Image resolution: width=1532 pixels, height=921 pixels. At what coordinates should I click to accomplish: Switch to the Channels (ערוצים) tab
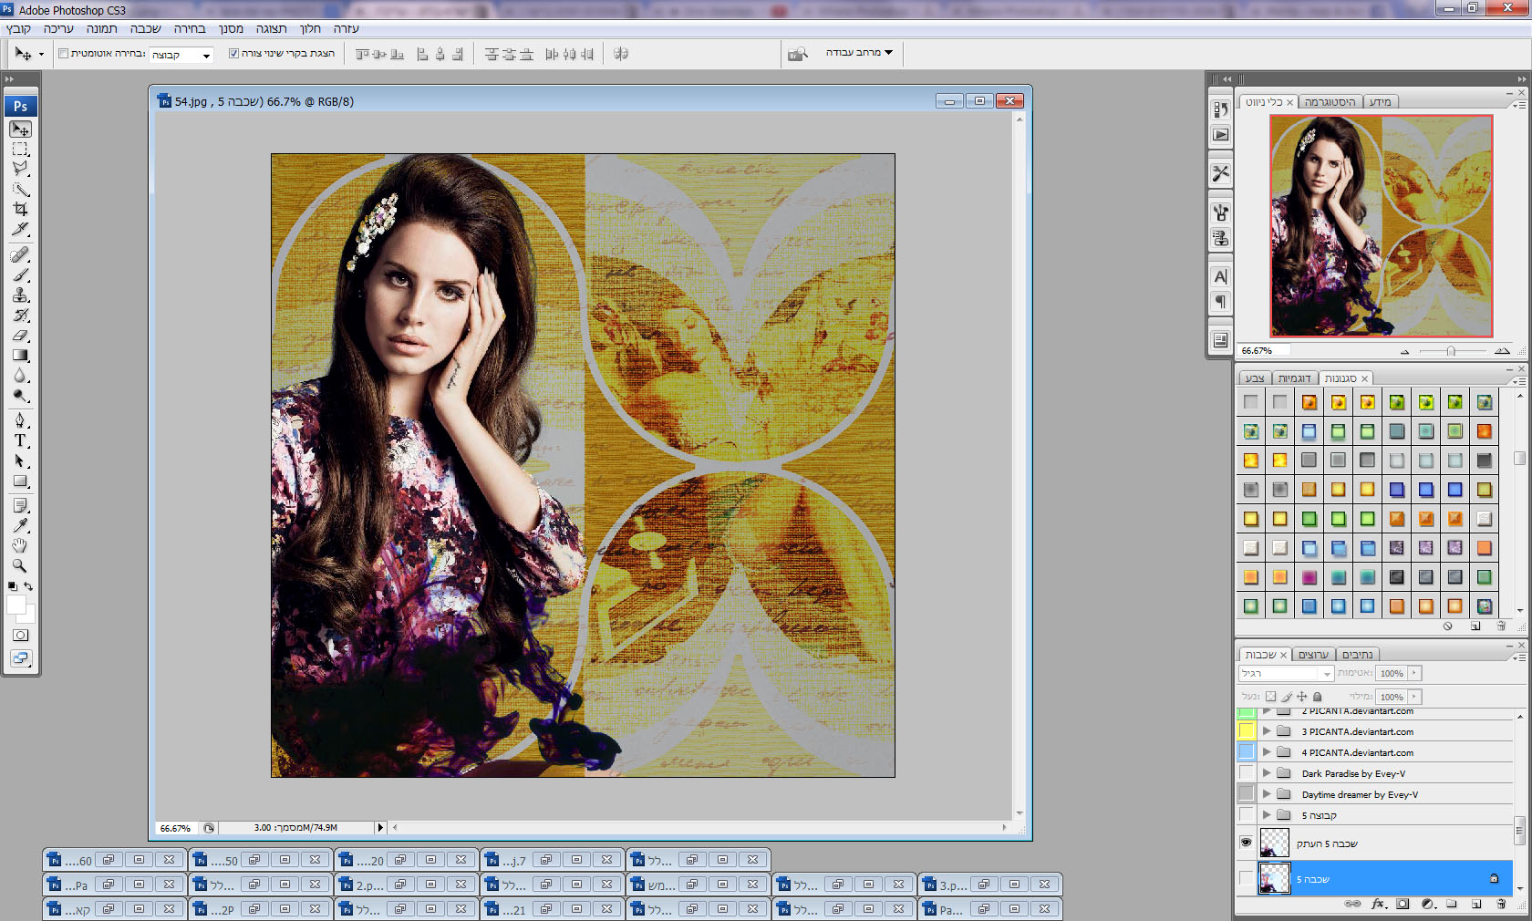(x=1313, y=655)
